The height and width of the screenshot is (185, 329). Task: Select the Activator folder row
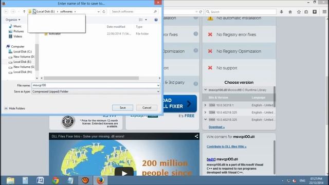(97, 34)
